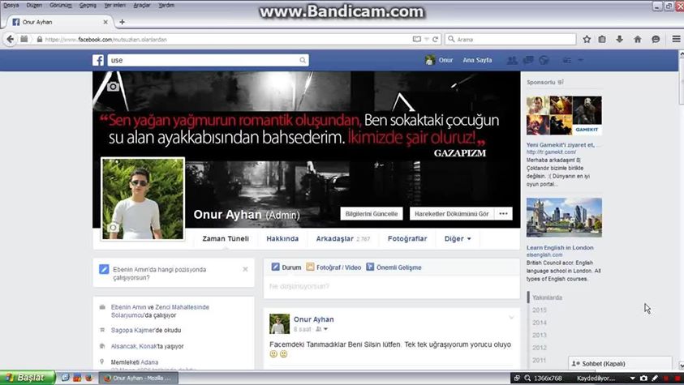This screenshot has height=385, width=684.
Task: Open Düzen menu
Action: click(x=34, y=5)
